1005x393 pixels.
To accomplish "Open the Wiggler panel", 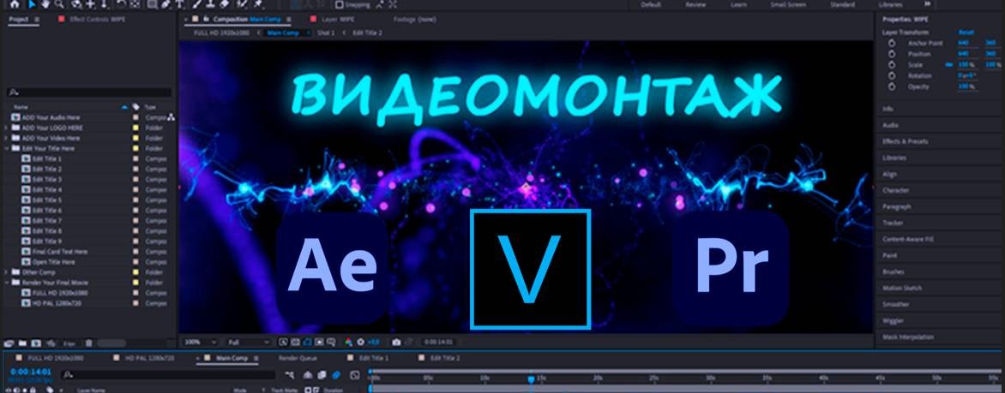I will point(893,321).
